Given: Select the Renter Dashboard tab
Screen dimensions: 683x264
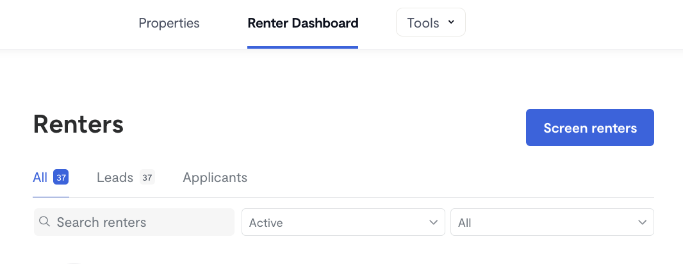Looking at the screenshot, I should click(x=302, y=23).
